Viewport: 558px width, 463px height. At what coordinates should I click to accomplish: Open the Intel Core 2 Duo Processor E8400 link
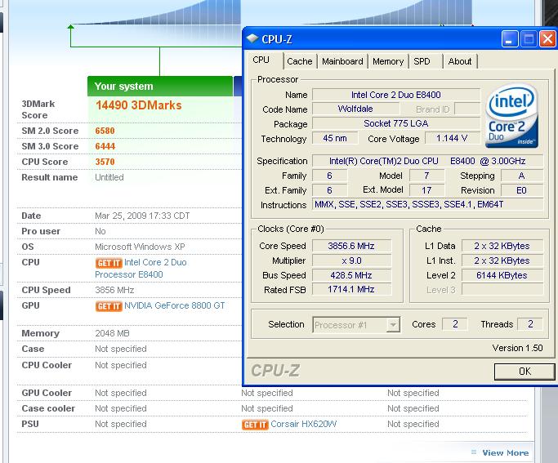click(x=141, y=269)
